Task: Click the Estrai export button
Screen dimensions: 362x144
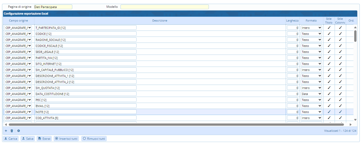Action: tap(44, 138)
